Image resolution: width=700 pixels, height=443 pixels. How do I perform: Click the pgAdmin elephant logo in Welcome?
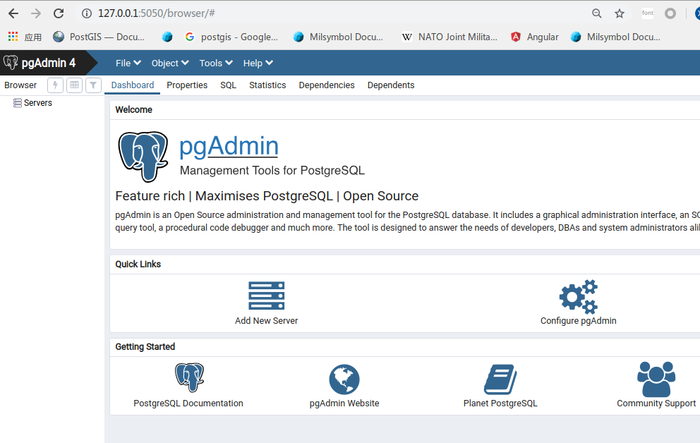143,157
